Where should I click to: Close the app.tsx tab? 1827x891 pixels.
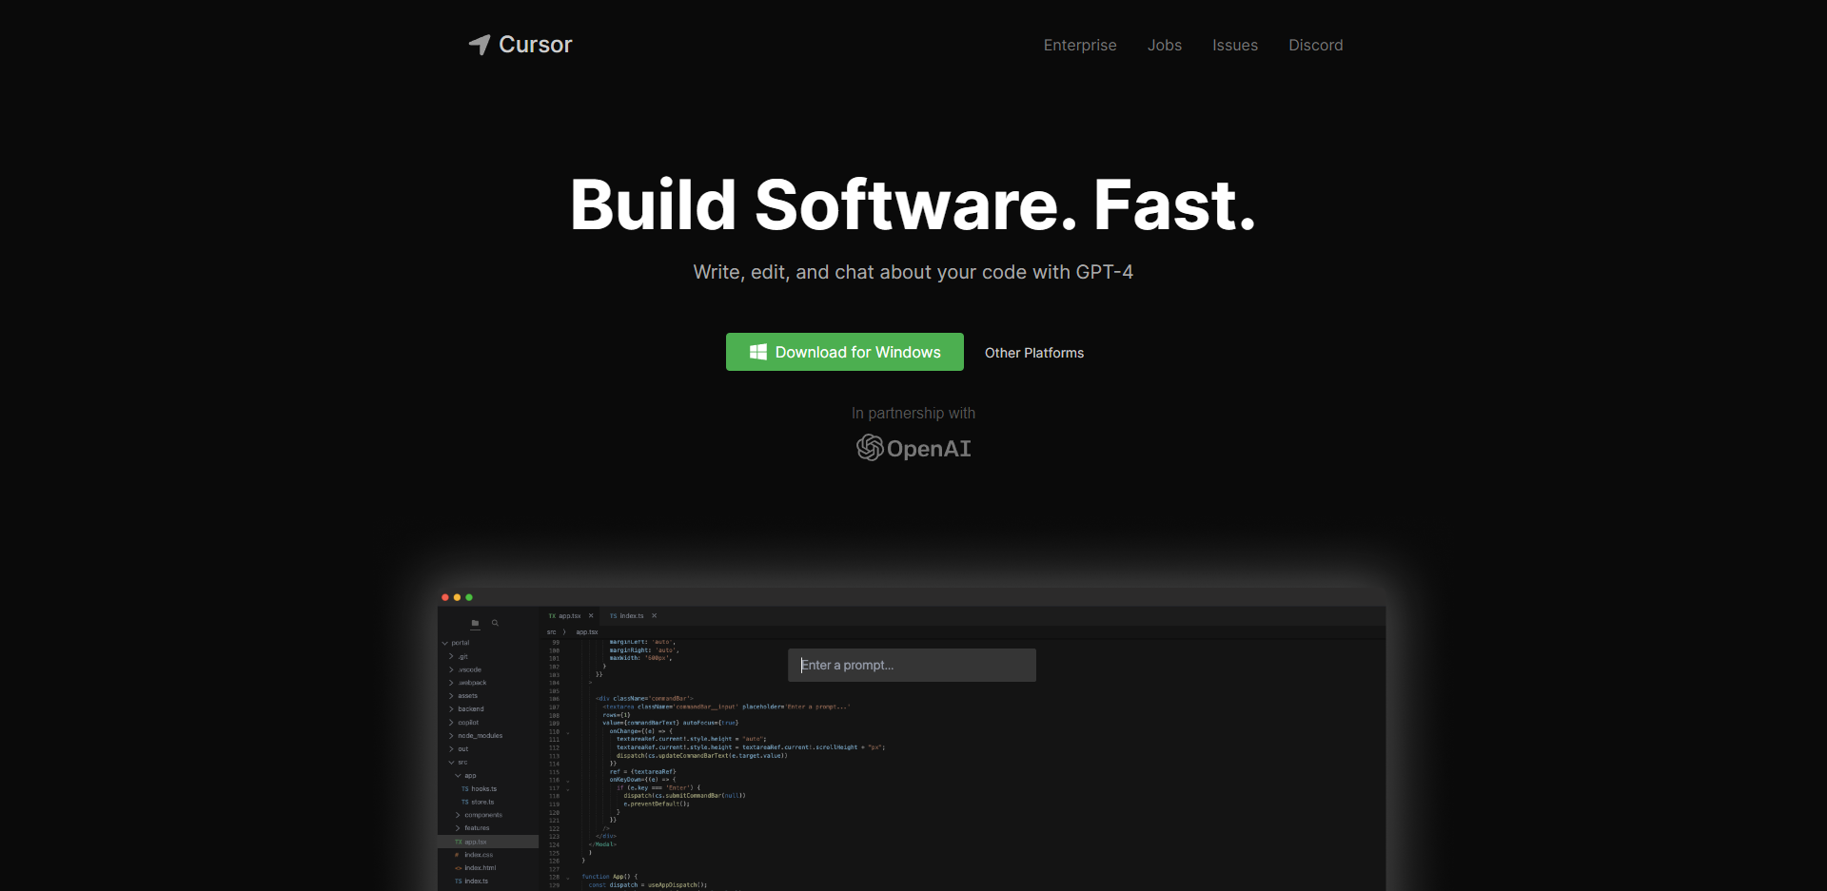click(591, 616)
